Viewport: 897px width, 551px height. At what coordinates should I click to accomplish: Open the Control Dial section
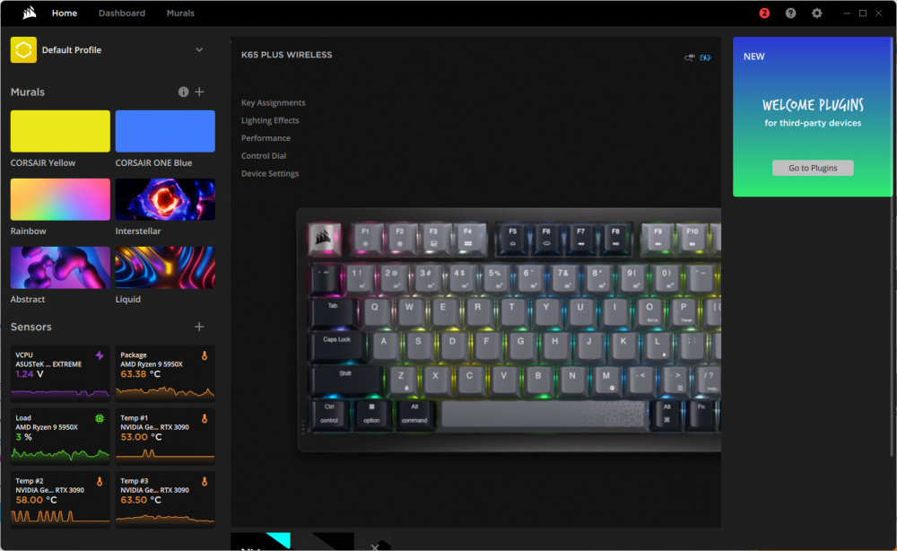point(263,155)
